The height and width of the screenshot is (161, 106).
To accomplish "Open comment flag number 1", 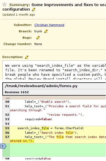I will tap(3, 146).
